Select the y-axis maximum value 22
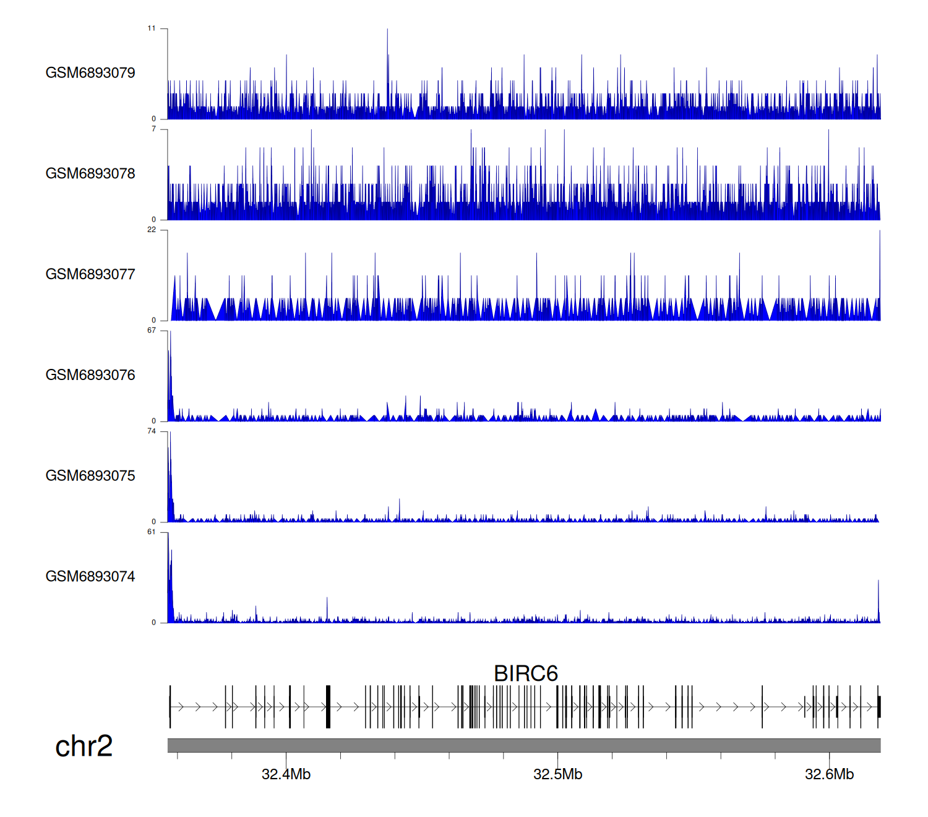The height and width of the screenshot is (817, 928). point(152,230)
